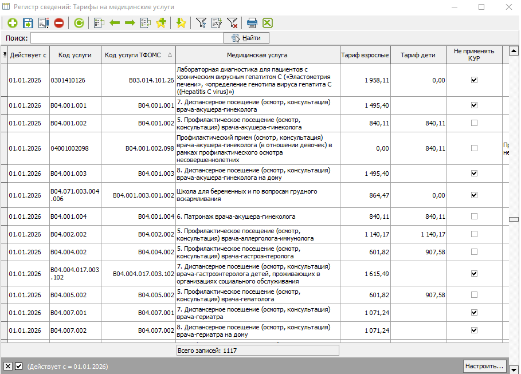Click the sort arrow in 'Код услуги ТФОМС' header

169,56
